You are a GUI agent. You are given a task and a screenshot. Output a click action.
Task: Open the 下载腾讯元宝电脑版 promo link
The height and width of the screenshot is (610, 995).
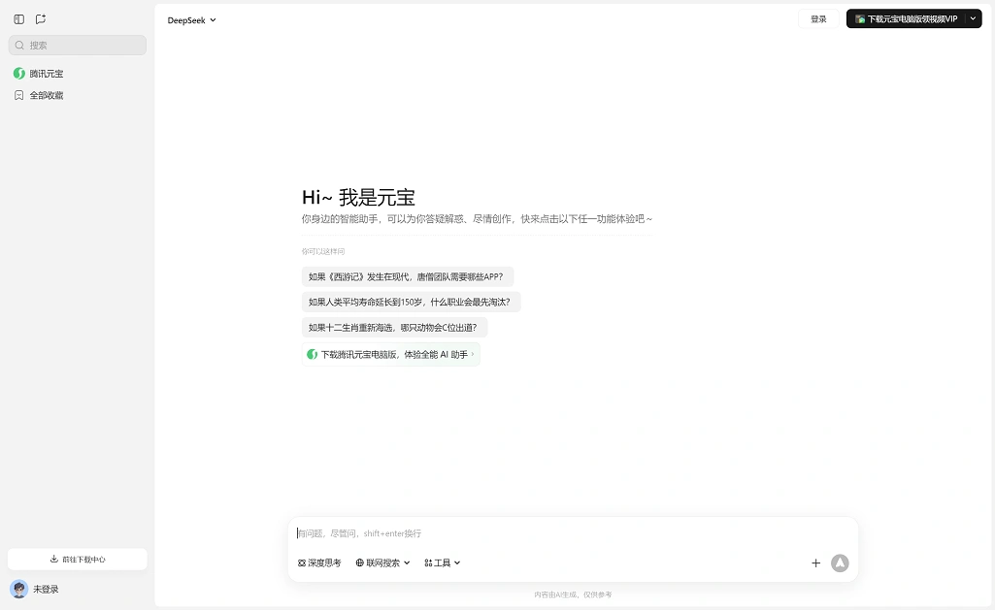coord(390,354)
